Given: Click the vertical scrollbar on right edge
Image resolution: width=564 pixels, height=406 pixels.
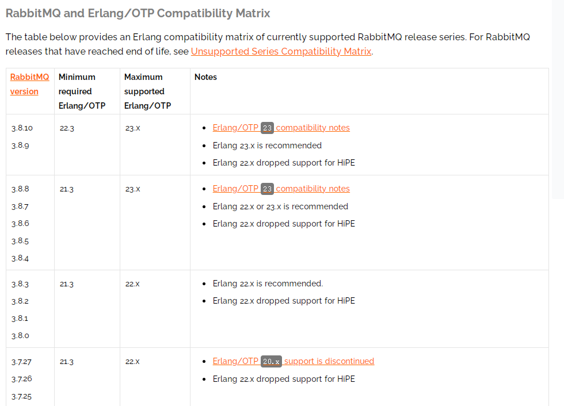Looking at the screenshot, I should click(558, 99).
